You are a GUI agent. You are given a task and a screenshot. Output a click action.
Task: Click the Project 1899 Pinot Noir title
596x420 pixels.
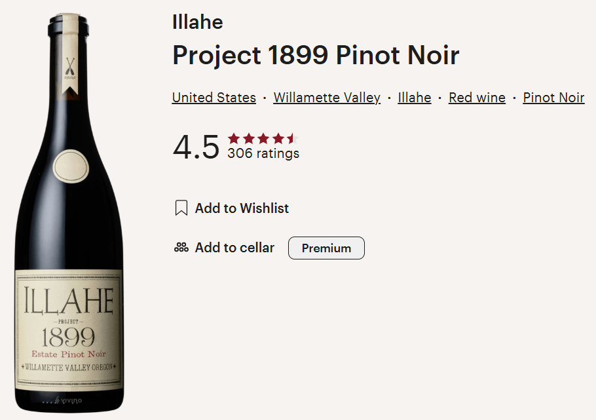(316, 56)
